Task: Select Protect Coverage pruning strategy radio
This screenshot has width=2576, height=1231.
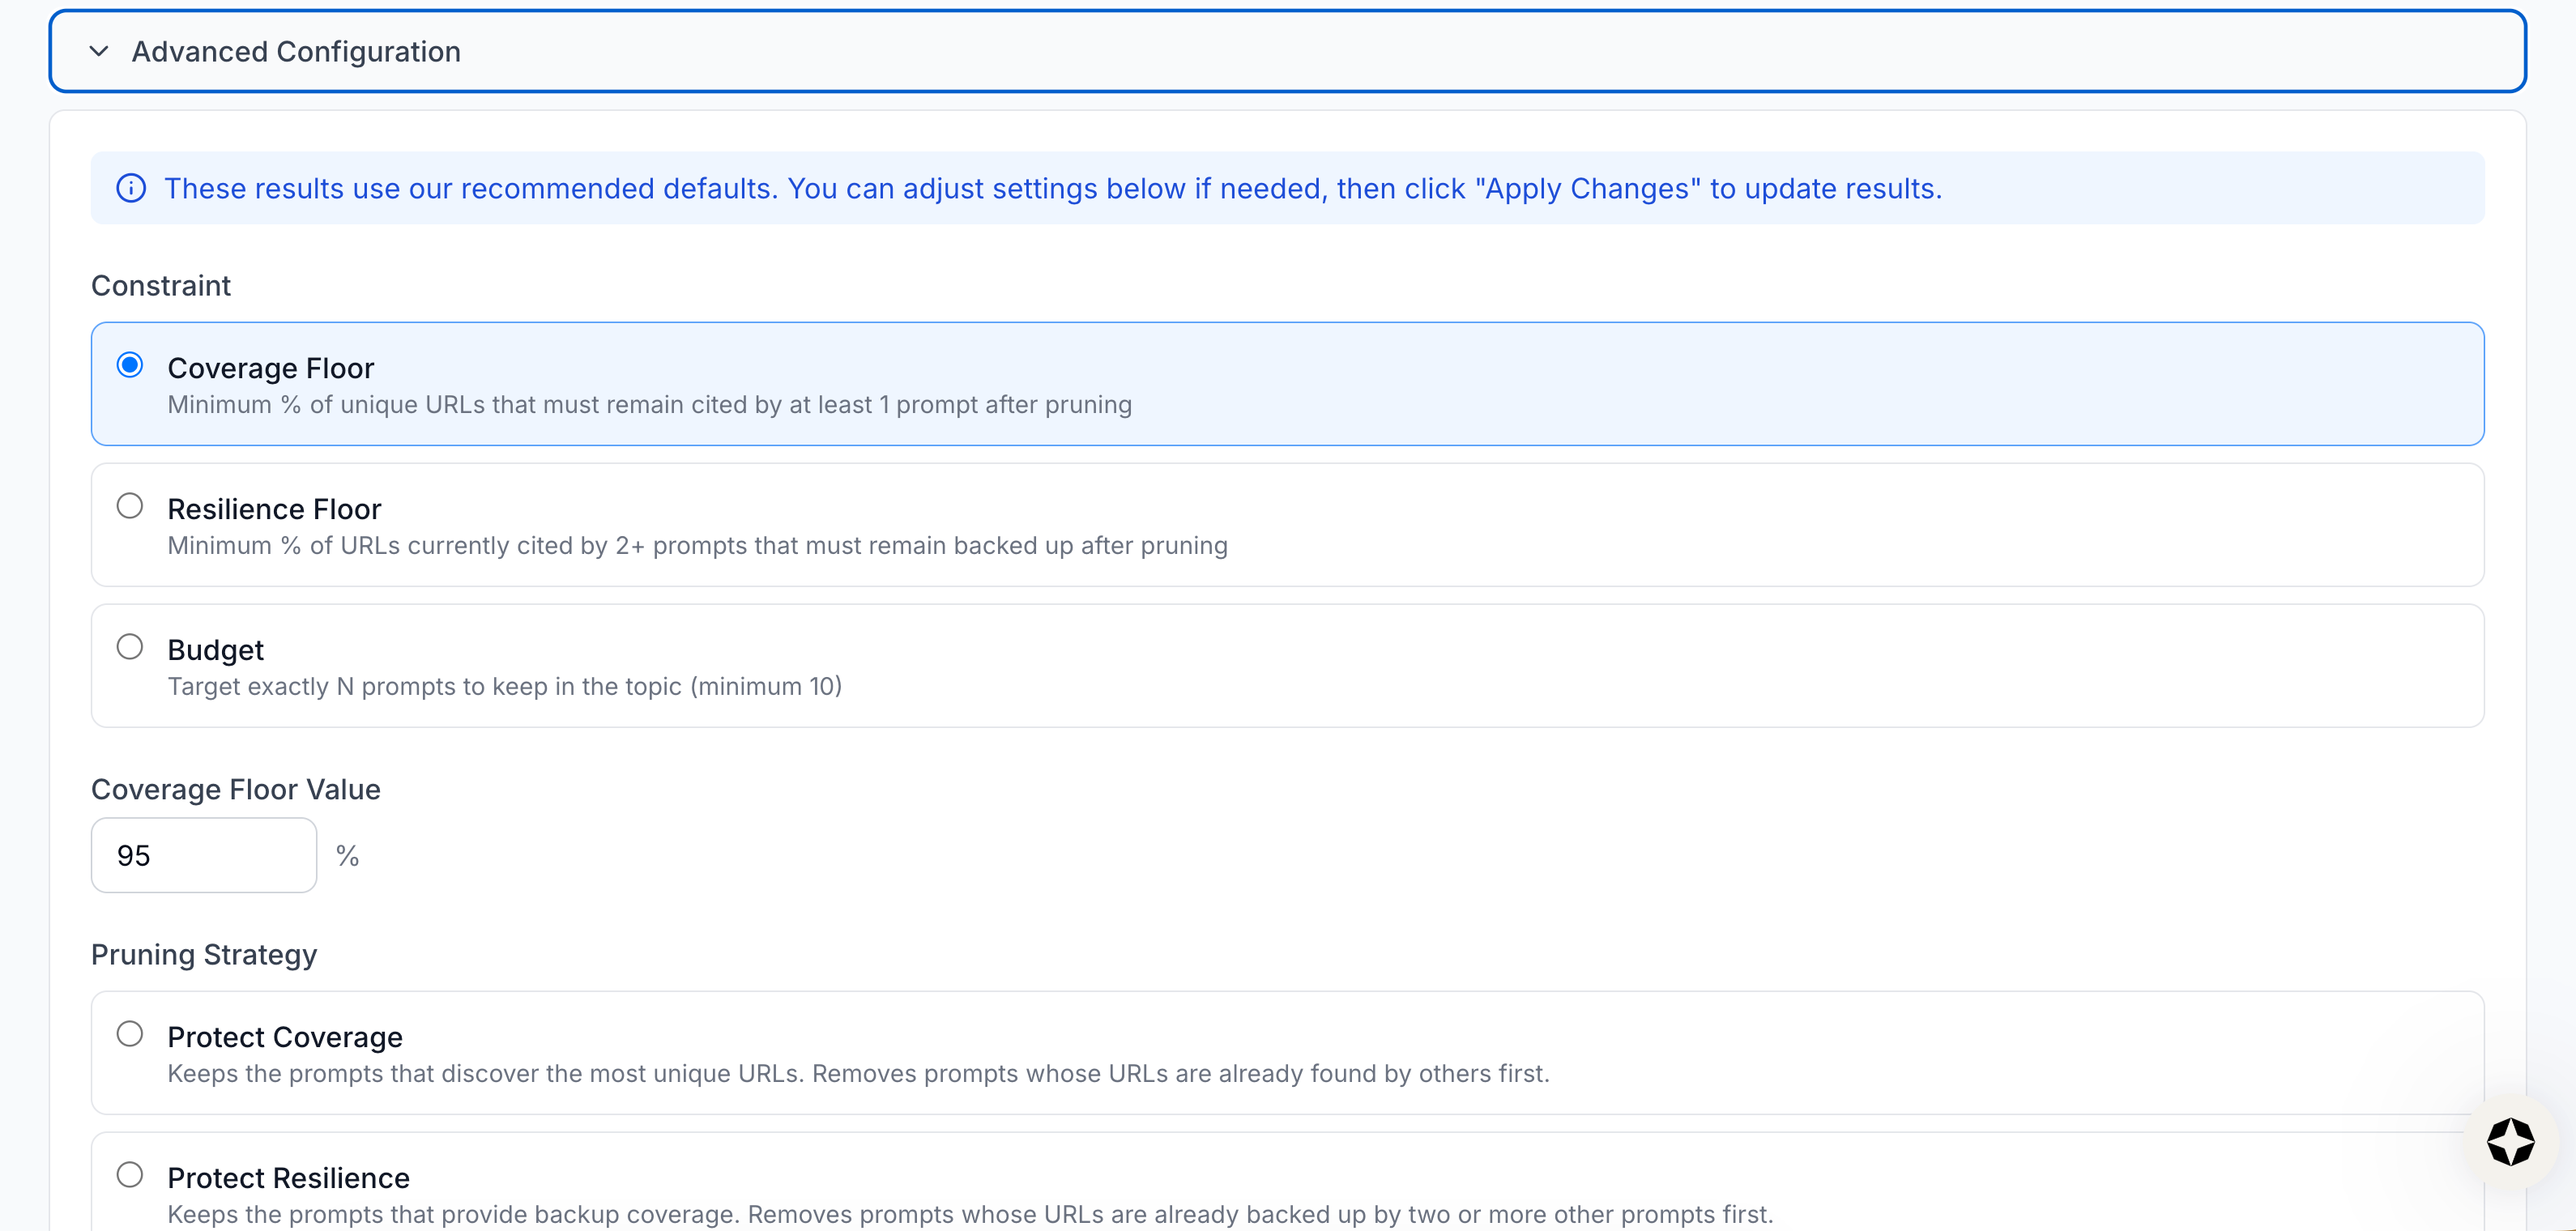Action: 130,1034
